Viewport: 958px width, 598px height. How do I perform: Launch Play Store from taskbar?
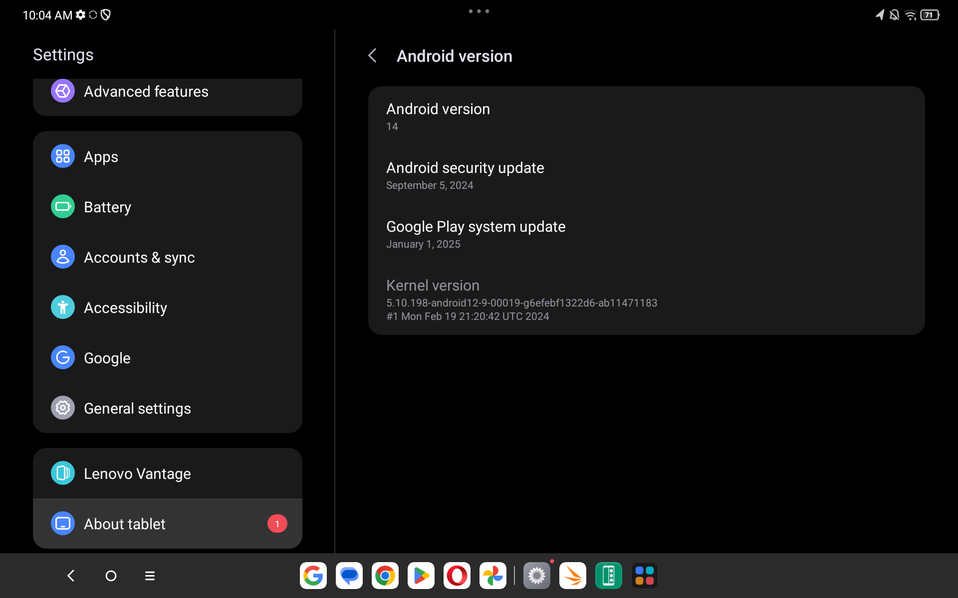[421, 576]
